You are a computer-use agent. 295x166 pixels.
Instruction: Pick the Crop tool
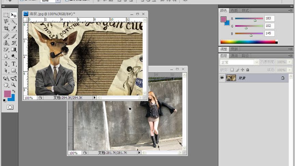click(x=6, y=29)
